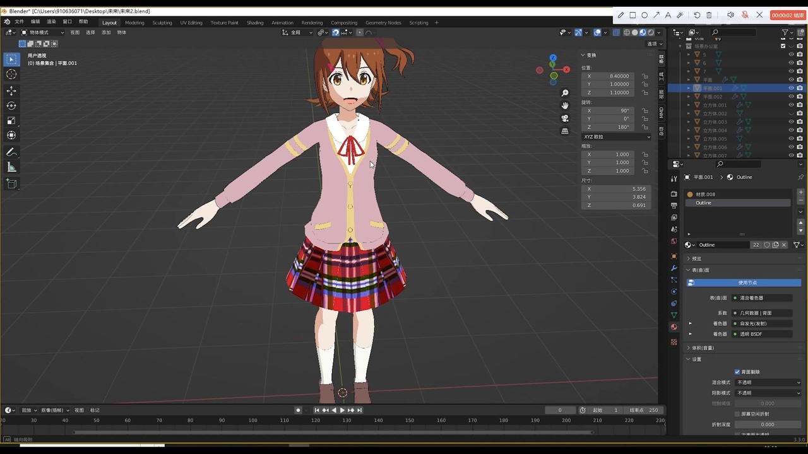
Task: Open the Texture properties checker tab
Action: click(674, 342)
